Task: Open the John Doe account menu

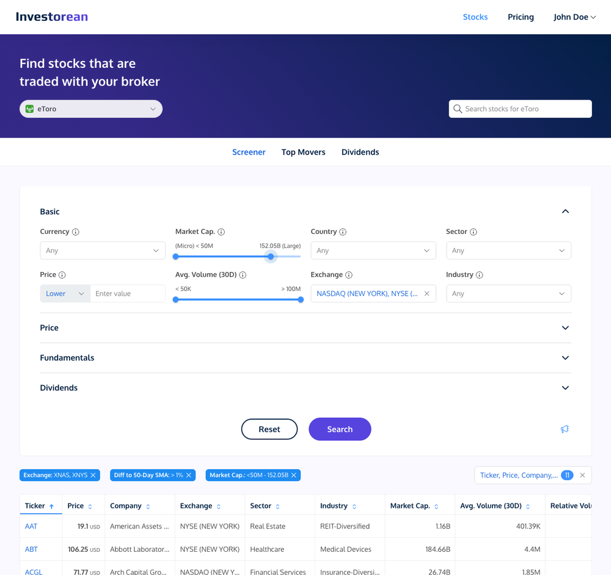Action: 574,16
